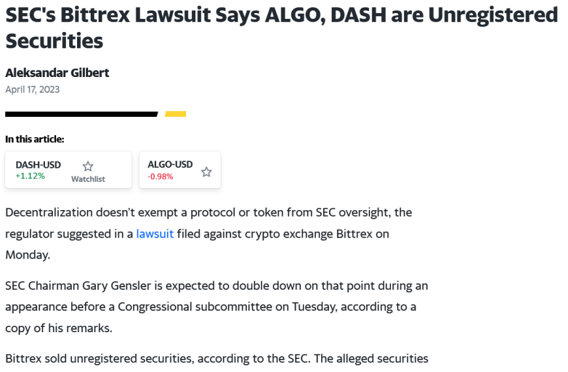The width and height of the screenshot is (568, 372).
Task: Click the In this article label
Action: [35, 139]
